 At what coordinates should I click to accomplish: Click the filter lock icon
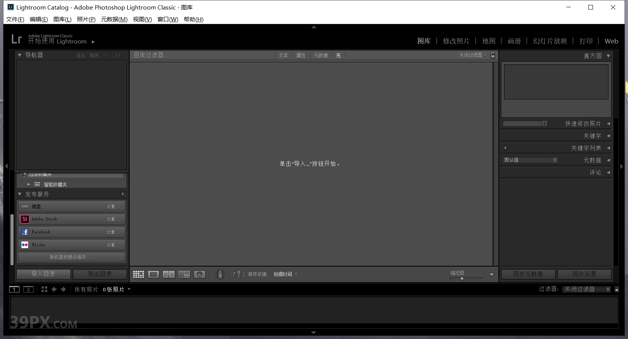(493, 55)
